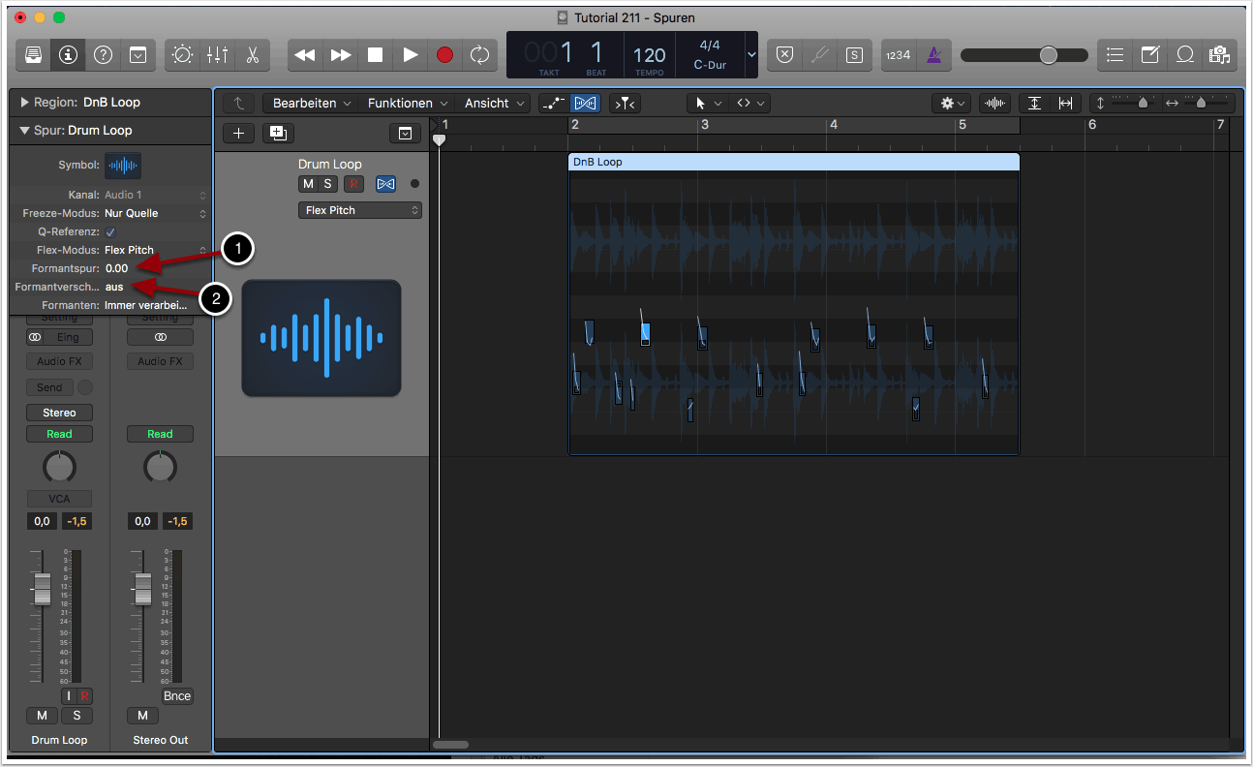1253x767 pixels.
Task: Open the Media browser camera icon
Action: [1219, 55]
